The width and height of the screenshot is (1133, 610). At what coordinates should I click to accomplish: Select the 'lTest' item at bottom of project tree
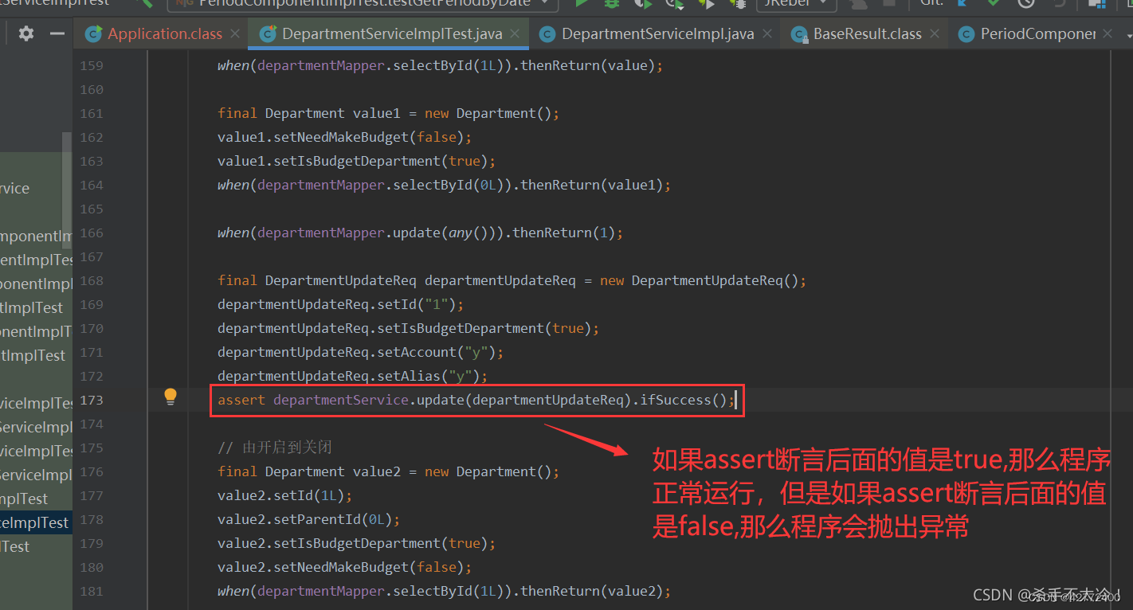point(15,546)
